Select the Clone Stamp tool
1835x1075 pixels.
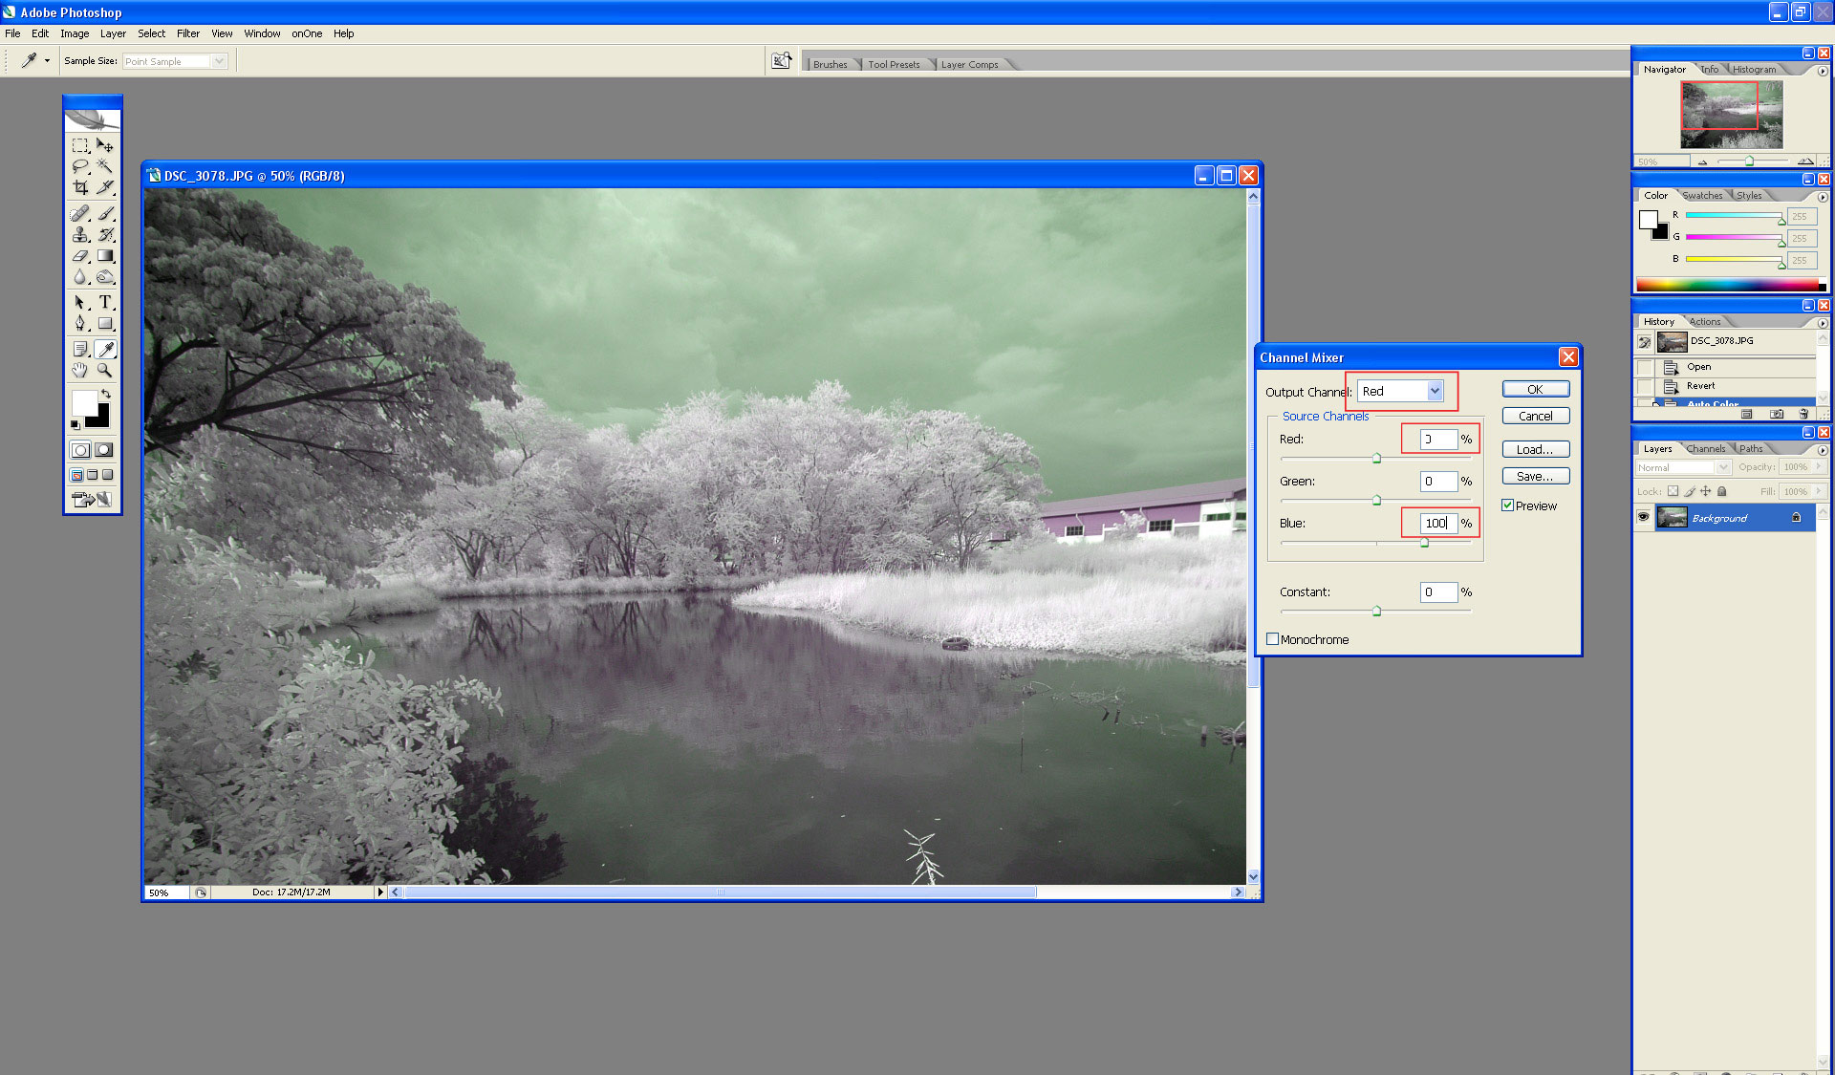(x=80, y=234)
